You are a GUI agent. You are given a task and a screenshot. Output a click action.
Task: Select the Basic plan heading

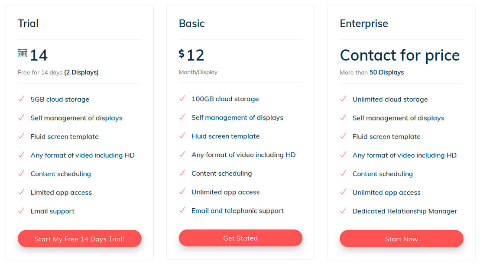(191, 23)
